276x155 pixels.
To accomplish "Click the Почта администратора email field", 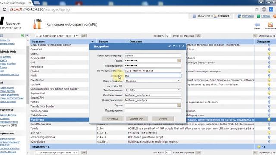I will coord(153,71).
